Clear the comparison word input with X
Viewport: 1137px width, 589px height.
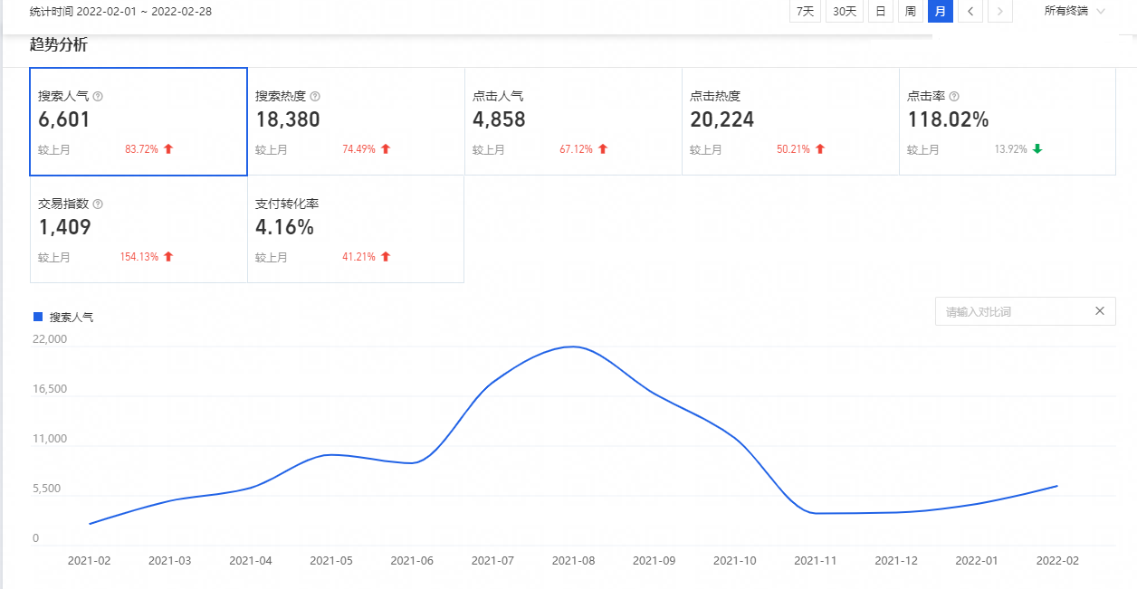click(1100, 311)
